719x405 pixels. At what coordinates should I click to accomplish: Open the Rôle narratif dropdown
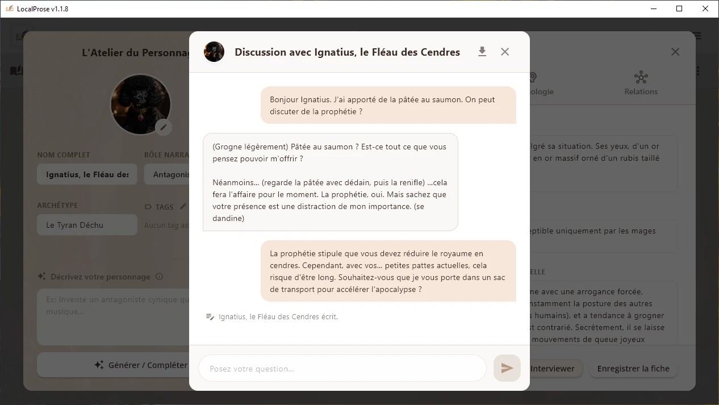tap(167, 174)
